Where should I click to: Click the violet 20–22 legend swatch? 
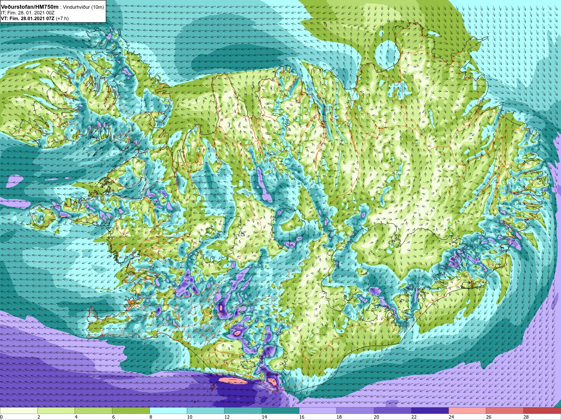point(392,411)
